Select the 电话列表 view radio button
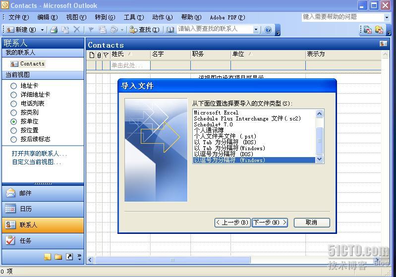Viewport: 396px width, 277px height. pyautogui.click(x=14, y=104)
